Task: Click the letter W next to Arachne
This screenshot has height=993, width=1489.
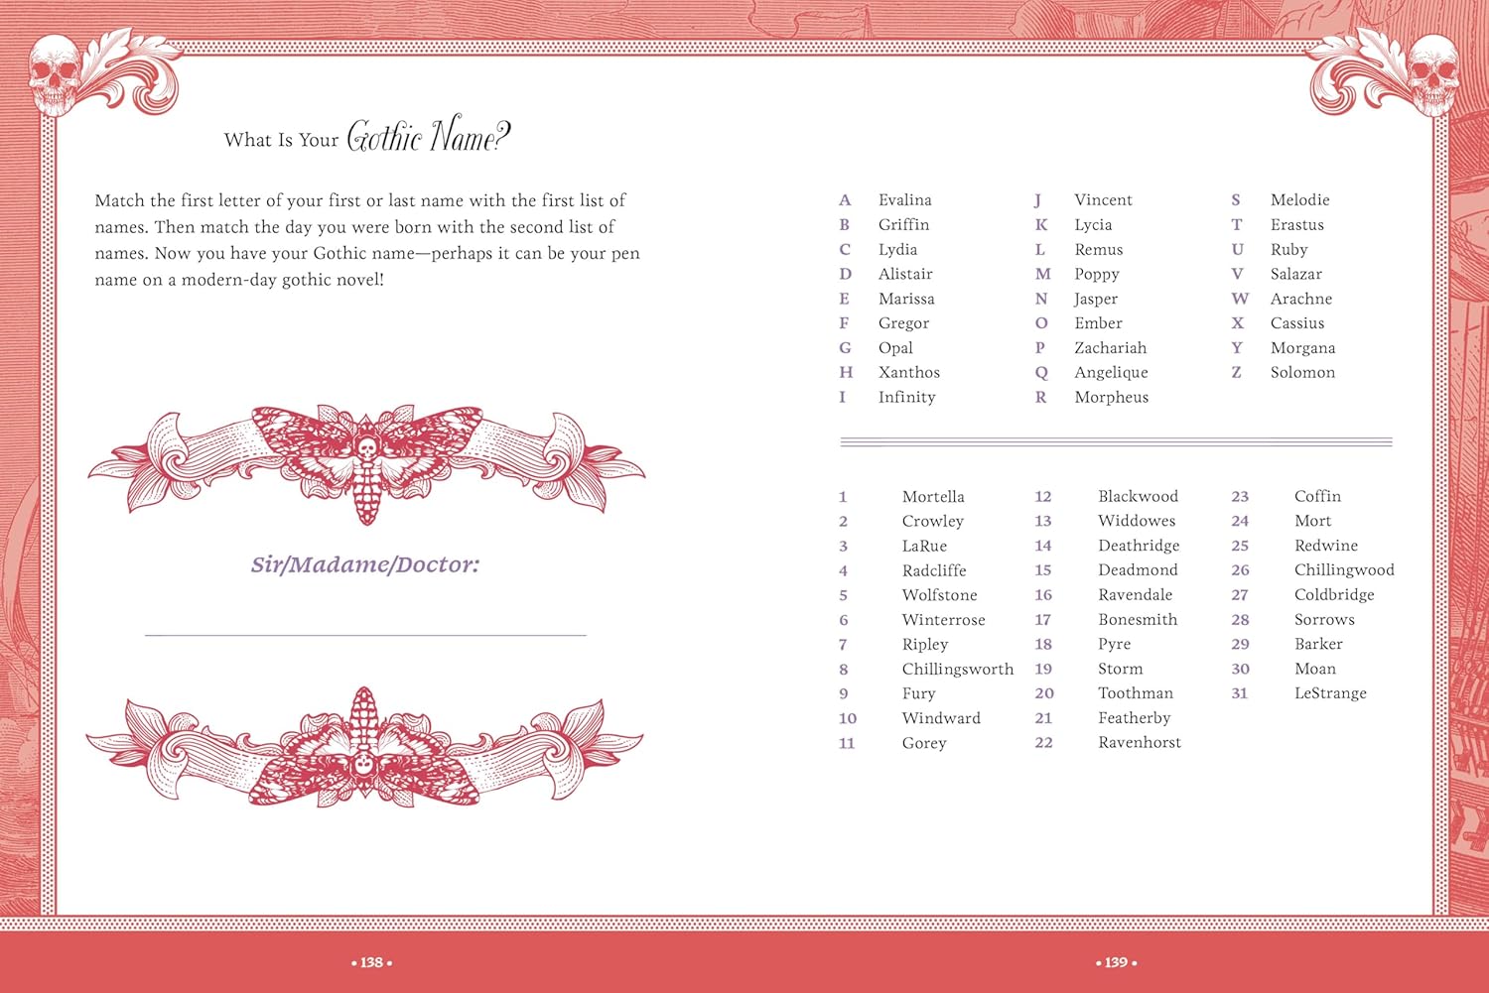Action: pos(1240,299)
